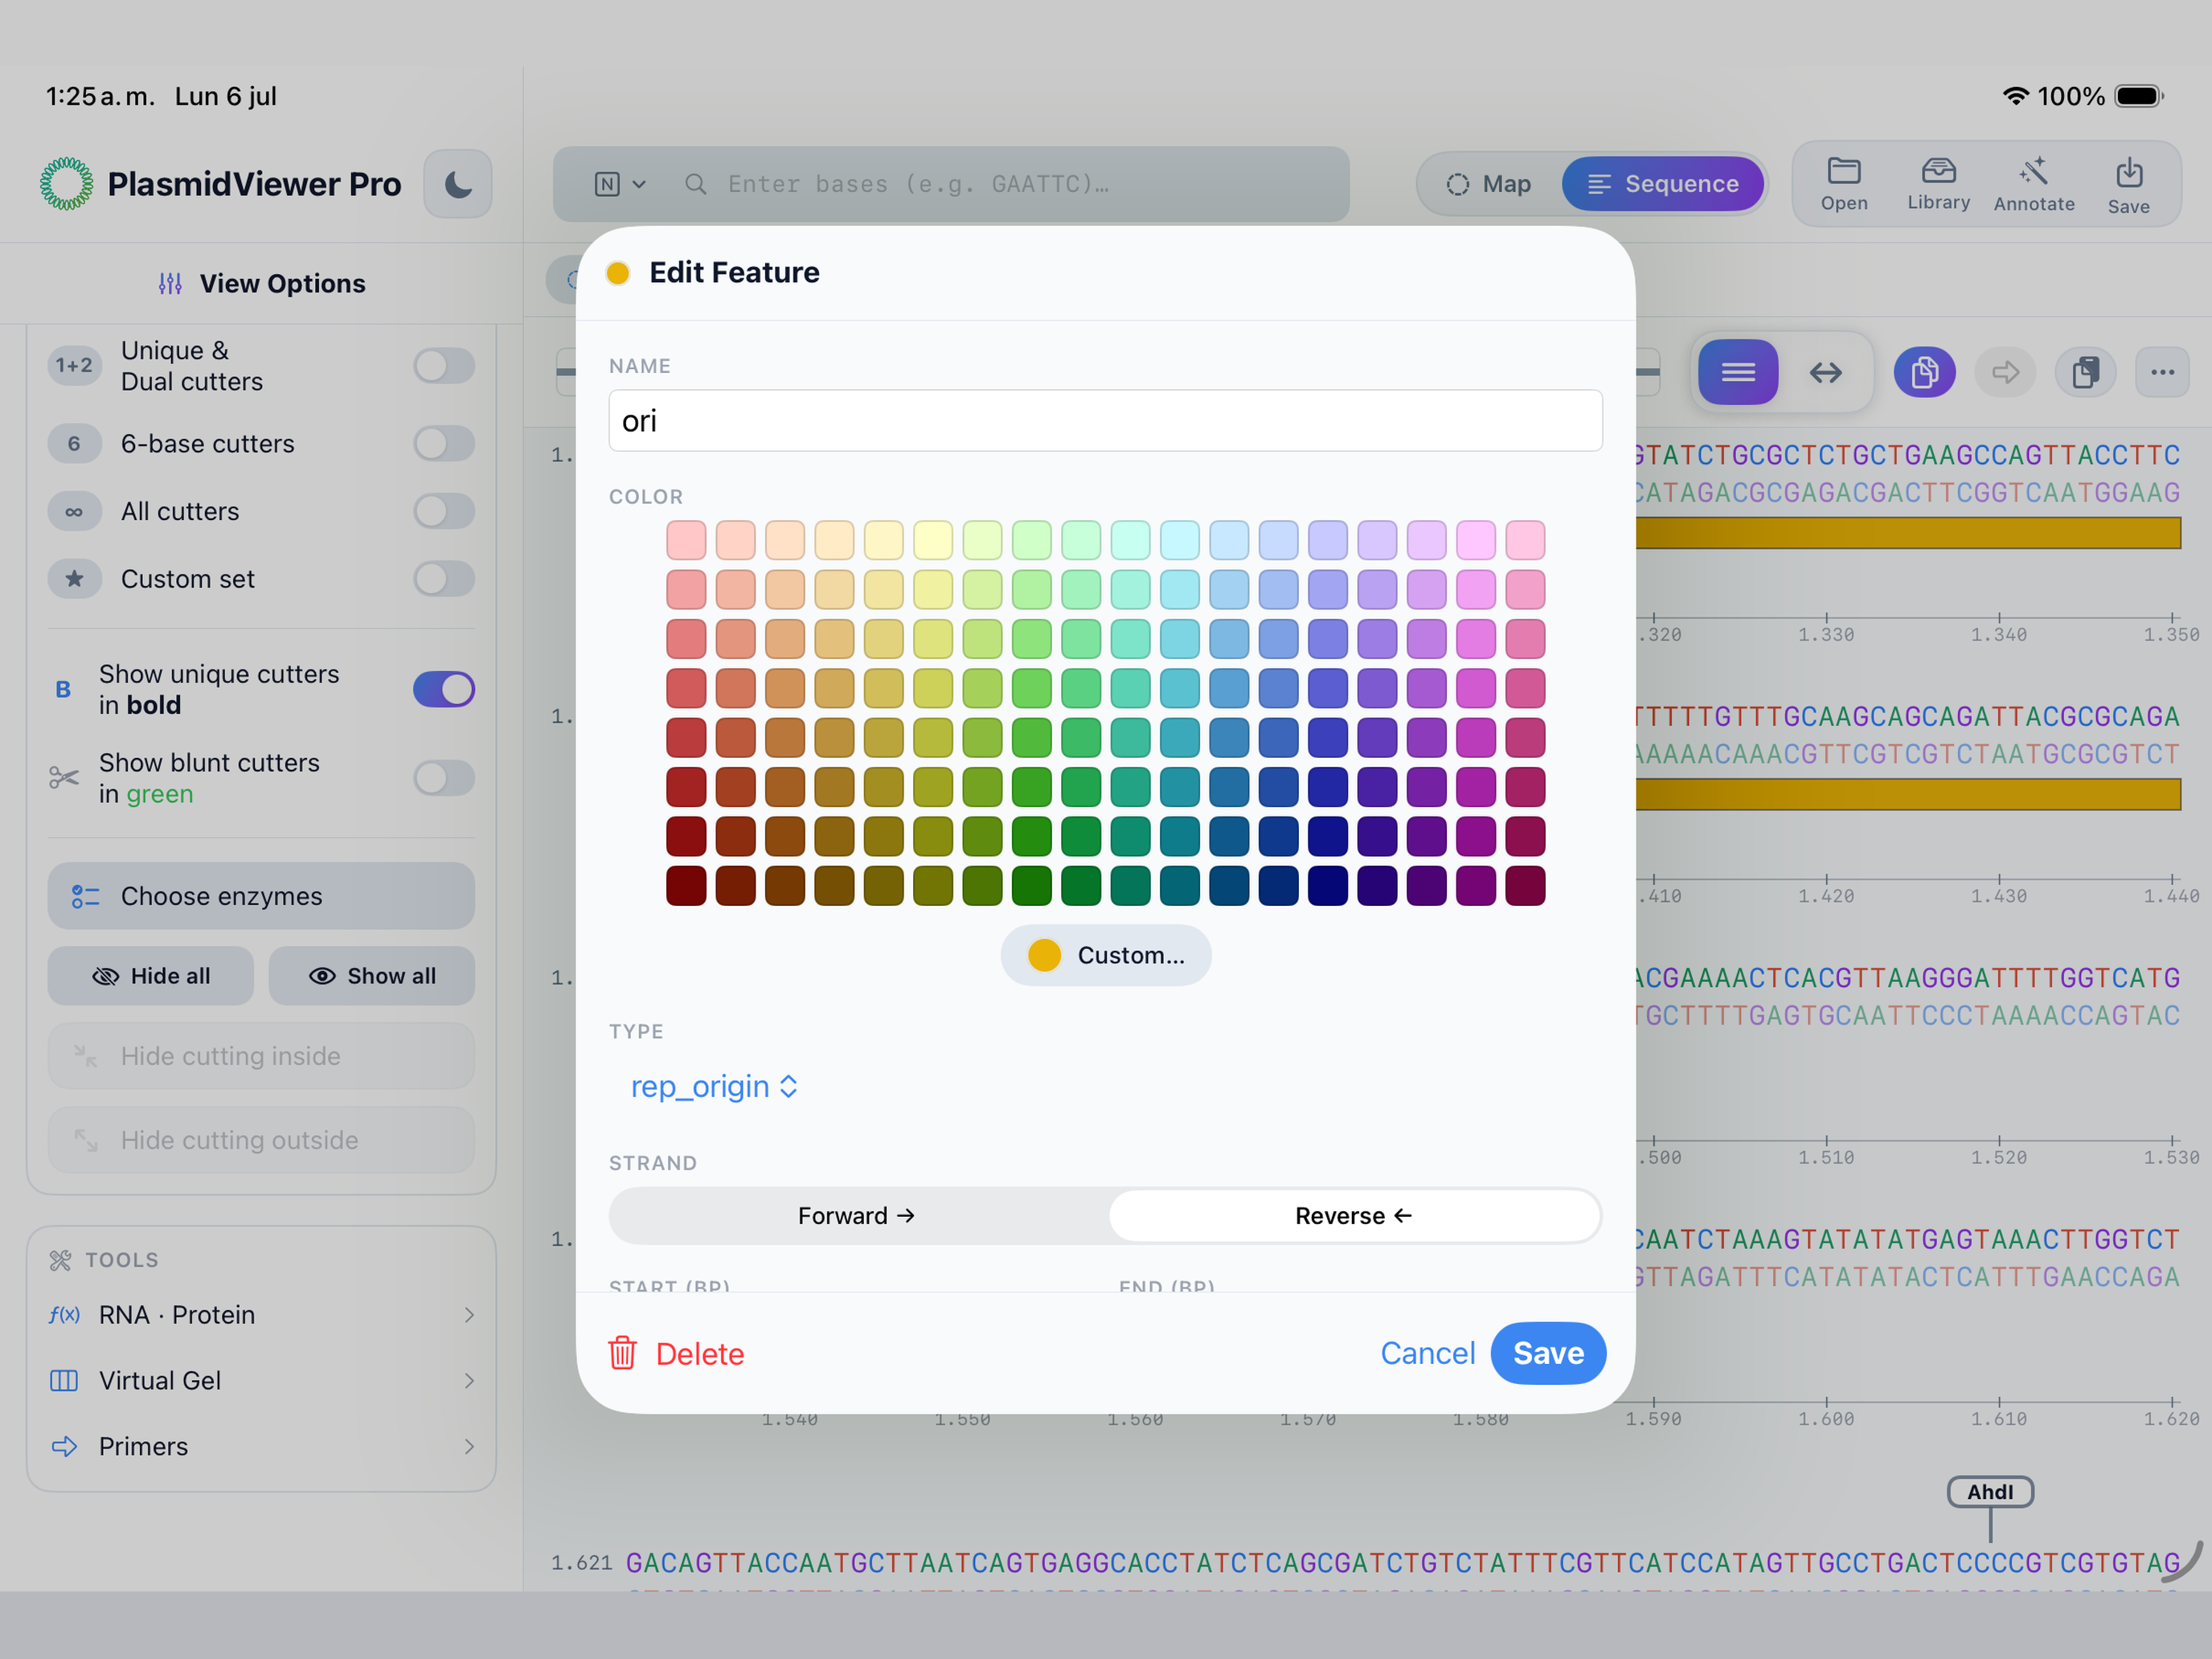Click the Primers arrow icon
The image size is (2212, 1659).
[64, 1447]
